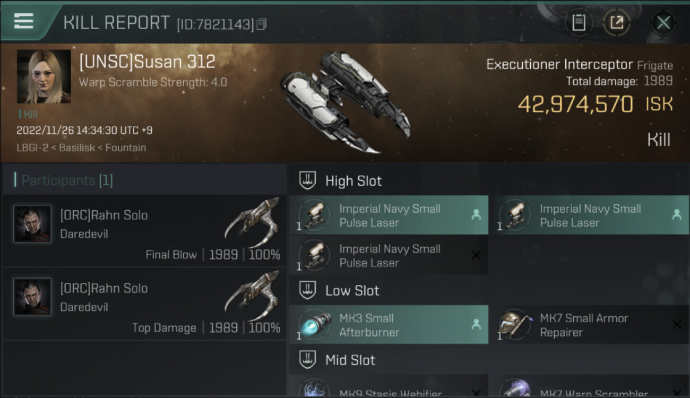The image size is (690, 398).
Task: Click the Executioner Interceptor ship image
Action: coord(345,101)
